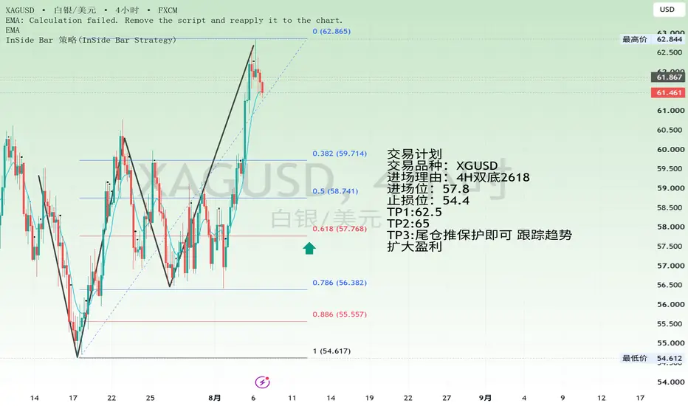688x406 pixels.
Task: Open the 4小时 timeframe label
Action: (x=127, y=10)
